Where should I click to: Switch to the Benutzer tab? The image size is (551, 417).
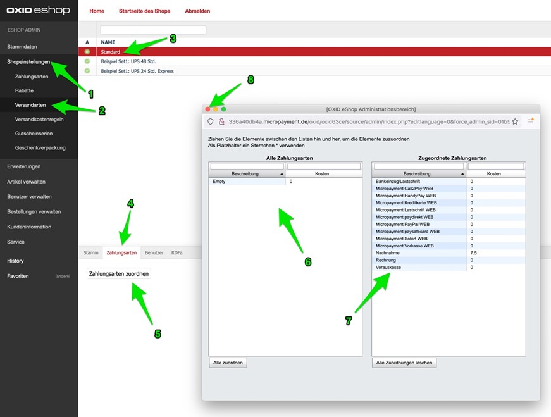[154, 252]
